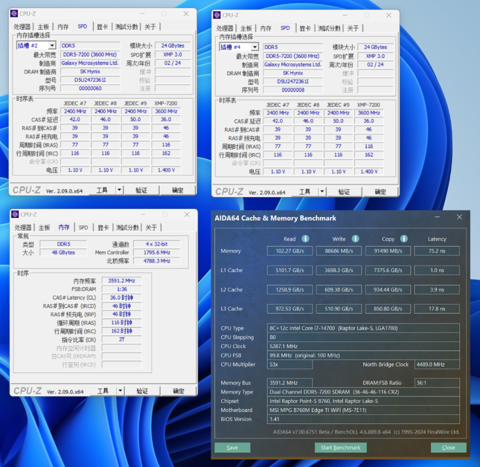This screenshot has width=480, height=467.
Task: Click CPU-Z app icon in memory tab window
Action: 15,214
